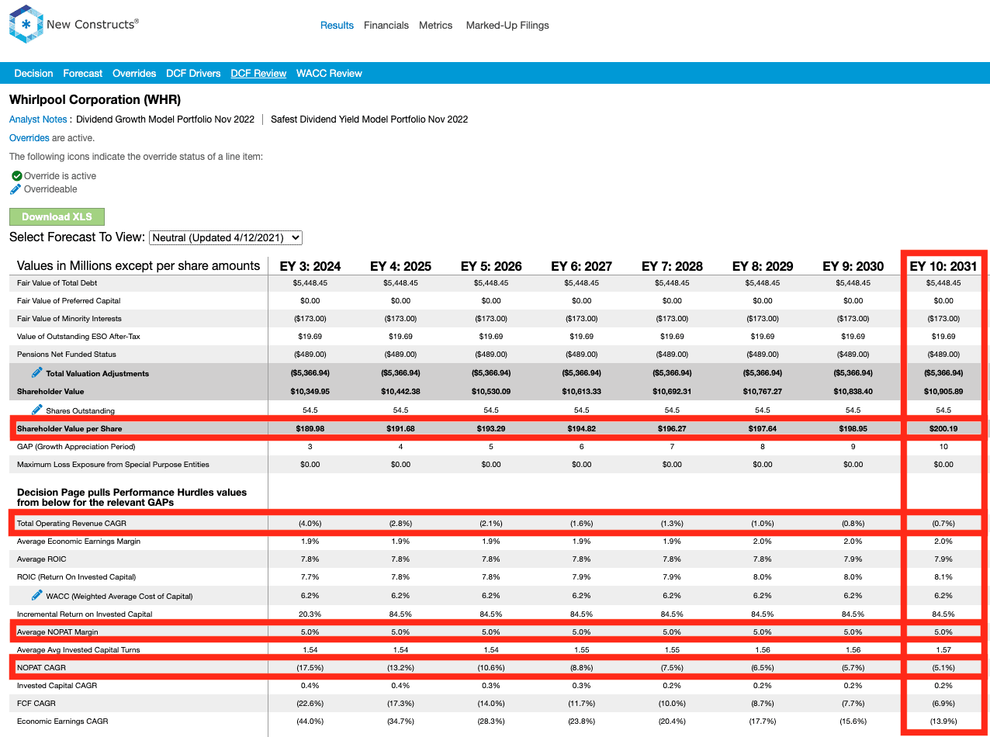Click the EY 8: 2029 column header
Image resolution: width=990 pixels, height=737 pixels.
[x=763, y=266]
